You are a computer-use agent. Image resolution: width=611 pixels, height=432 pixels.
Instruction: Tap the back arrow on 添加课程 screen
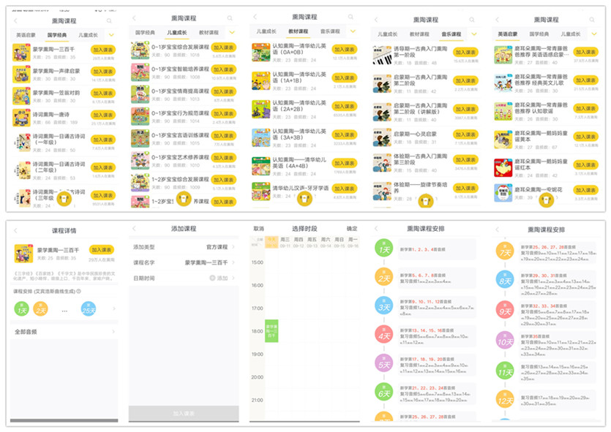[134, 230]
